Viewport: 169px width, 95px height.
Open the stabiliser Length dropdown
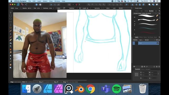tap(90, 8)
